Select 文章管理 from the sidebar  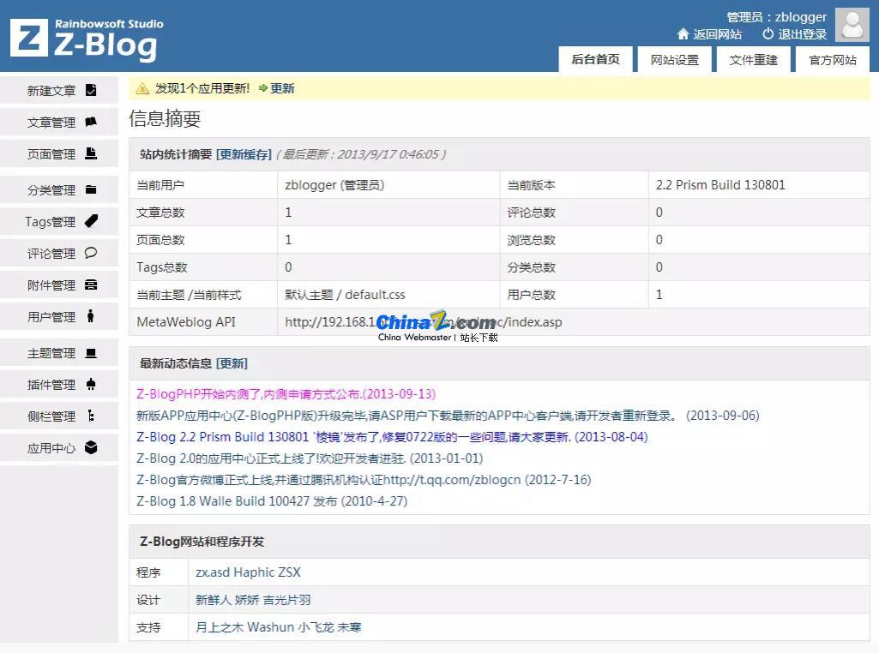tap(59, 122)
